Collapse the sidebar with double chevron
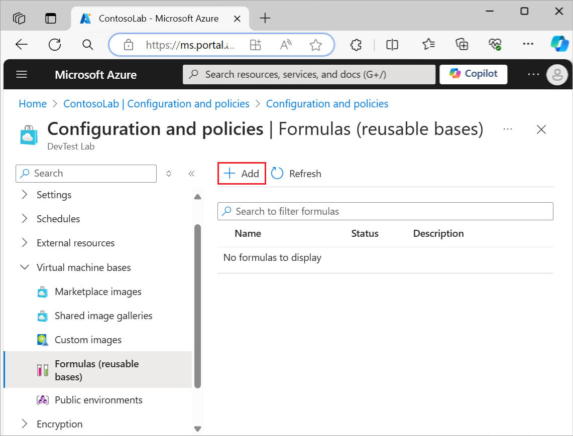 191,174
